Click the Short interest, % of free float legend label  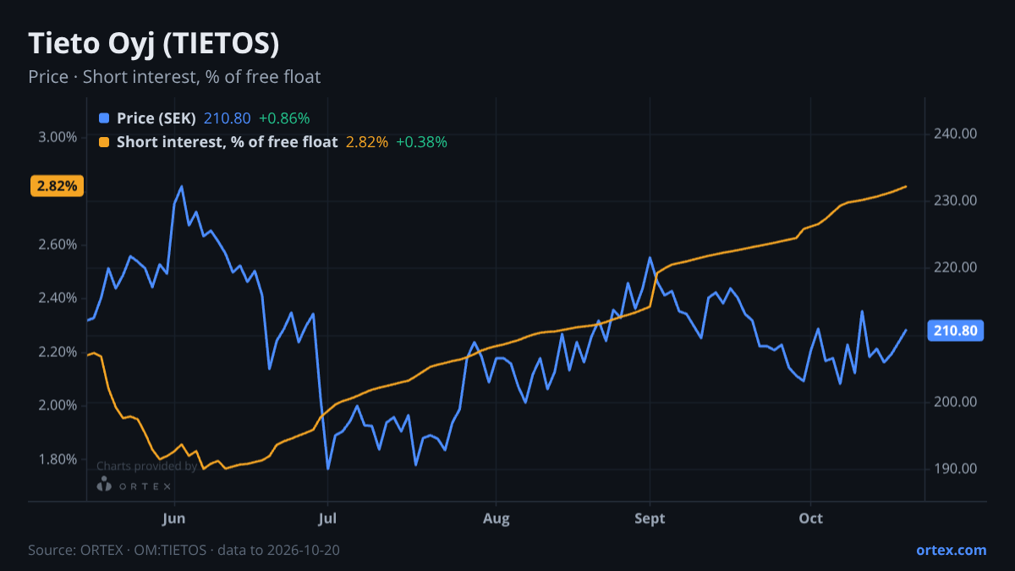click(x=228, y=142)
